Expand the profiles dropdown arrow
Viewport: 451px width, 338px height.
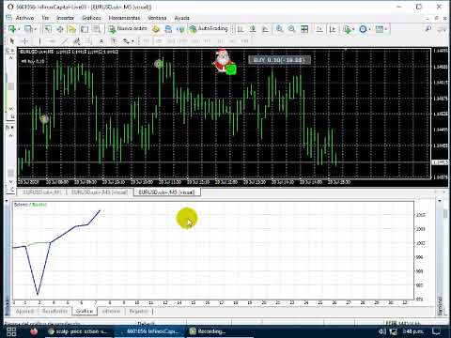35,29
